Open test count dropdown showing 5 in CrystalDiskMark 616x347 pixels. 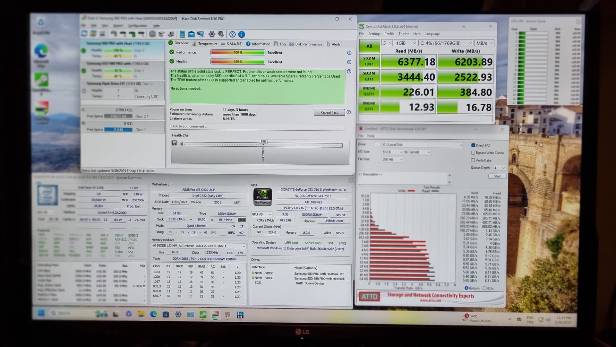pyautogui.click(x=387, y=43)
